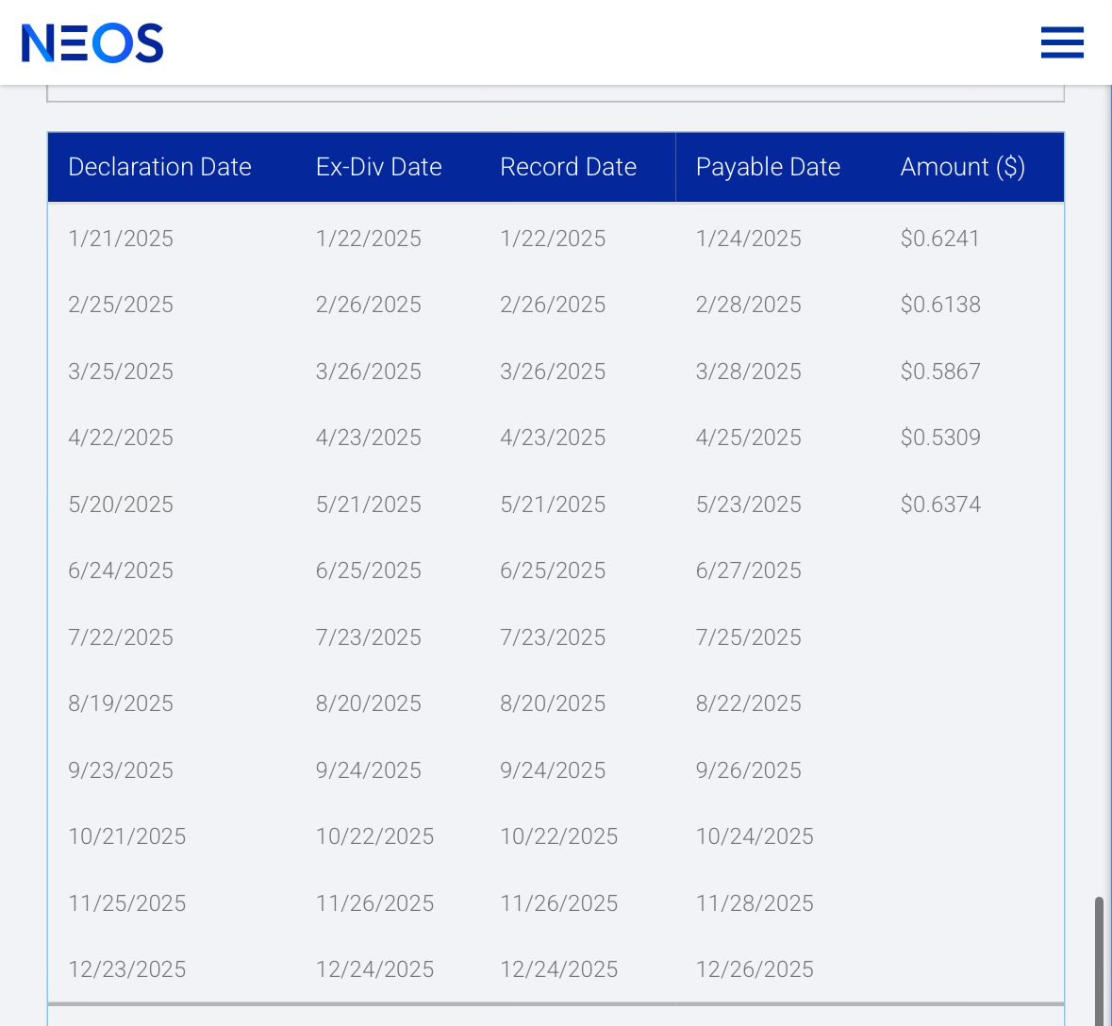Image resolution: width=1112 pixels, height=1026 pixels.
Task: Click the Declaration Date column header
Action: pyautogui.click(x=159, y=167)
